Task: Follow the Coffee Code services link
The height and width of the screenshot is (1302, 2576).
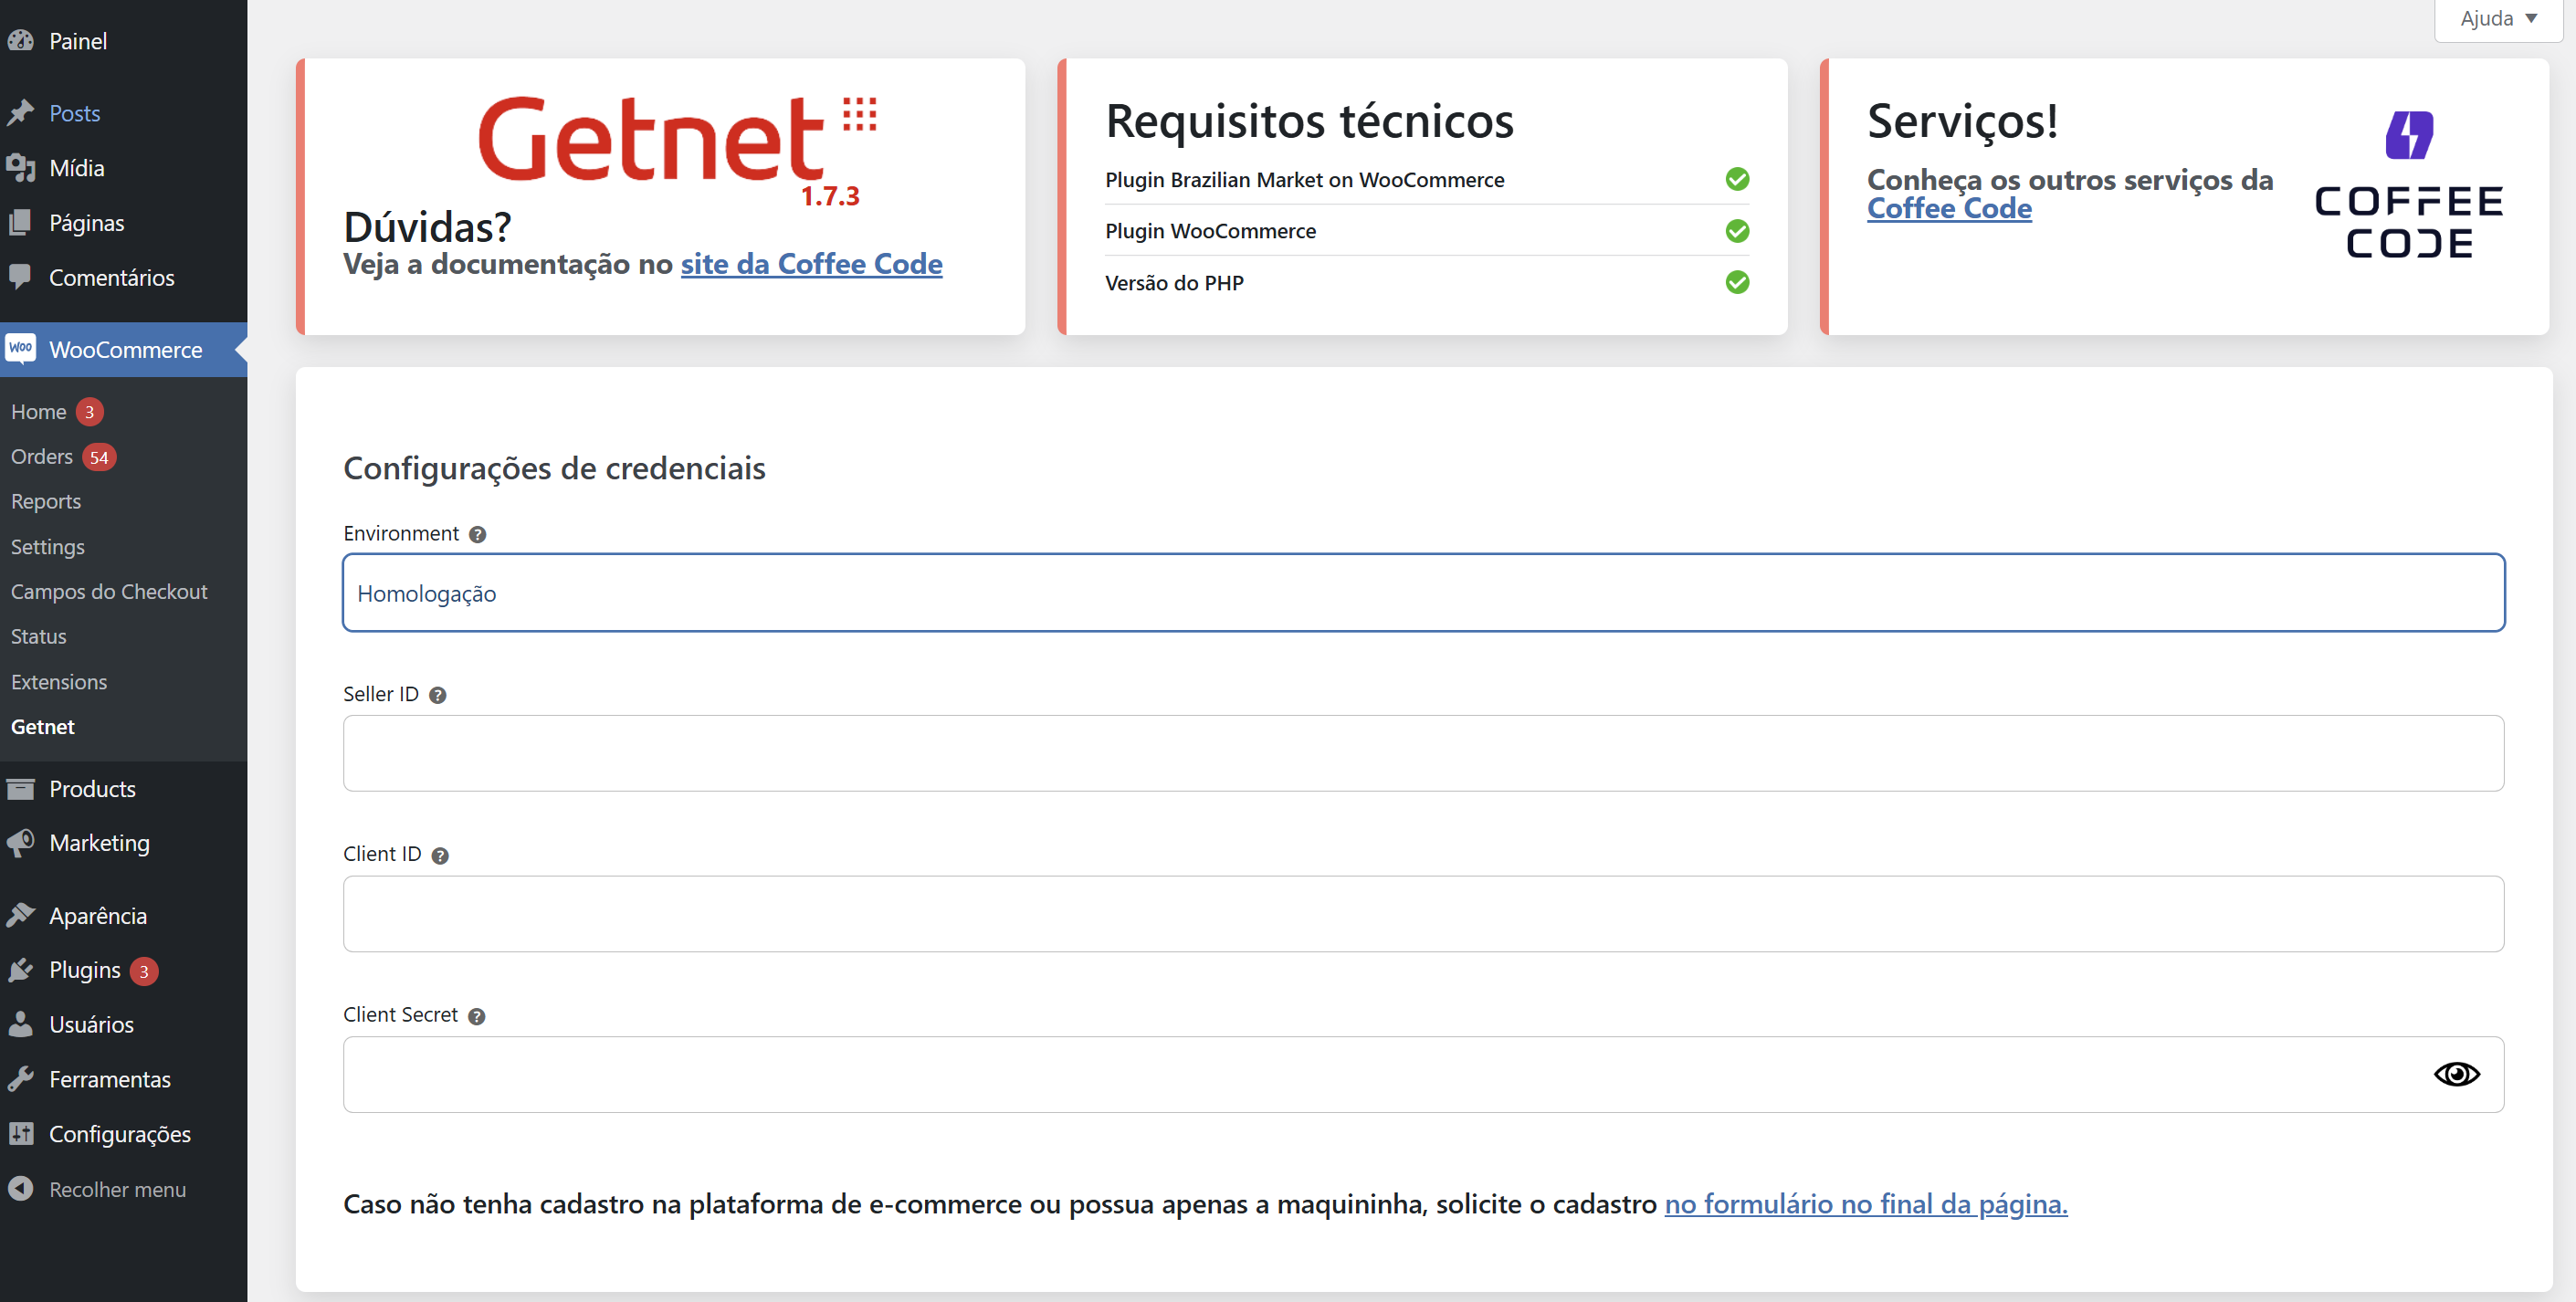Action: tap(1949, 208)
